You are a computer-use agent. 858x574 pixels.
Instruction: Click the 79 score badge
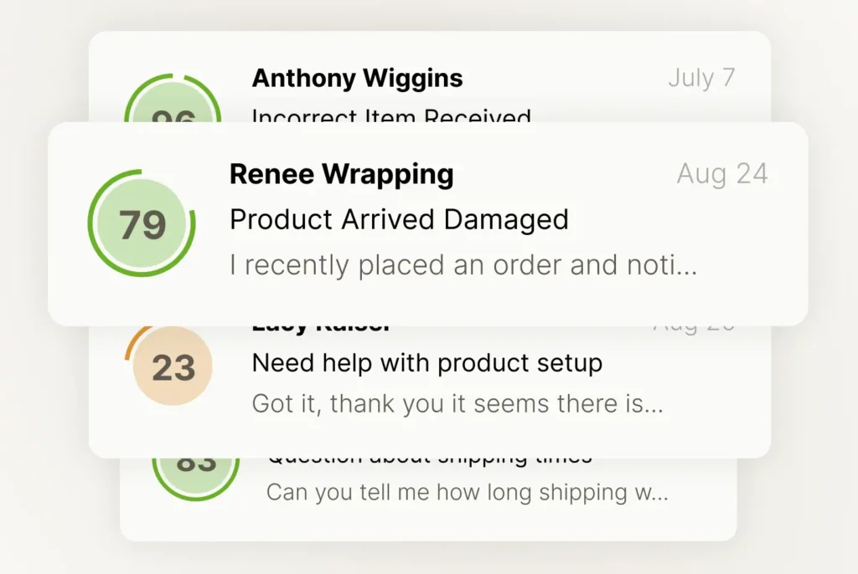142,224
